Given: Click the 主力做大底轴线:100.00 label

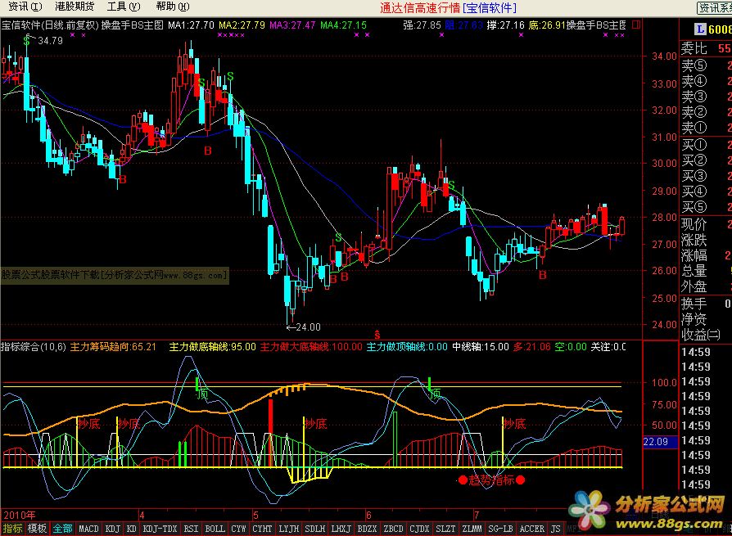Looking at the screenshot, I should point(311,347).
